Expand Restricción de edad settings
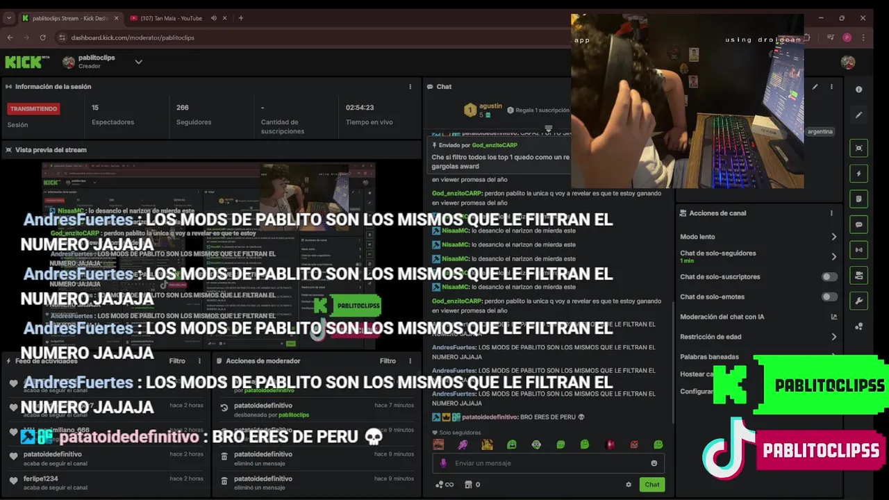Viewport: 889px width, 500px height. tap(833, 337)
